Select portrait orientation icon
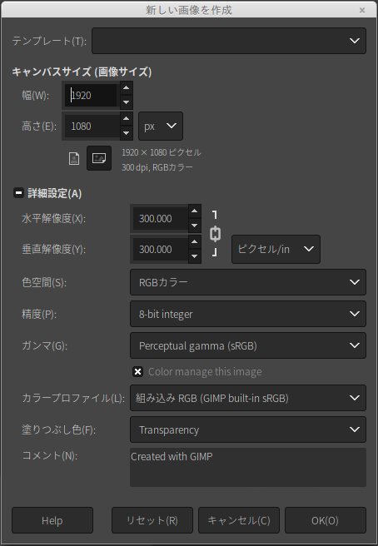The height and width of the screenshot is (546, 378). point(74,158)
